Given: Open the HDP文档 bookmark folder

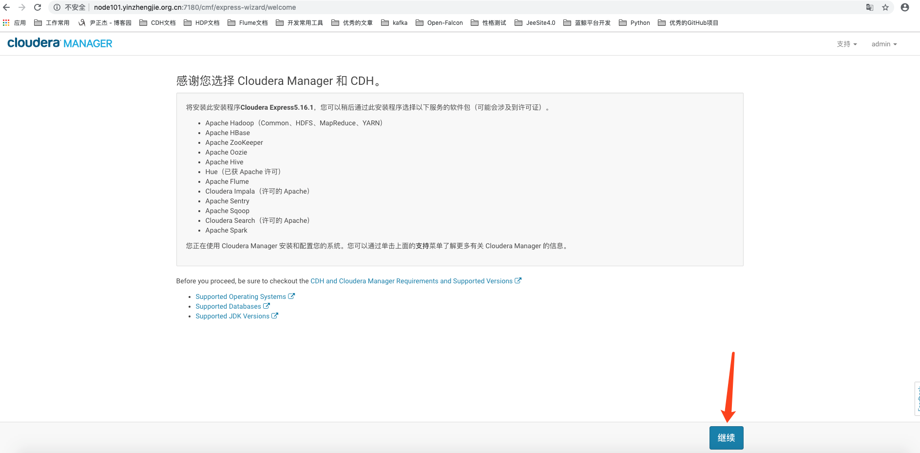Looking at the screenshot, I should pos(202,23).
